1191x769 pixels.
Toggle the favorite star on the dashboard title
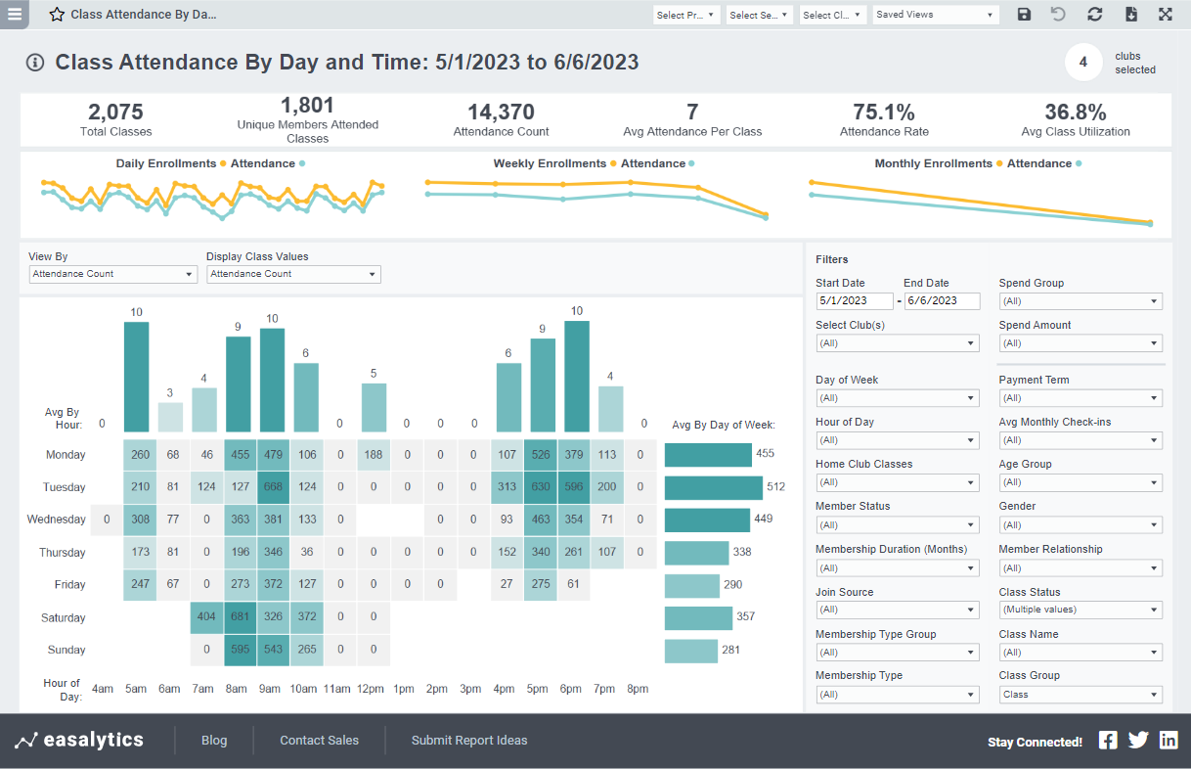(56, 15)
